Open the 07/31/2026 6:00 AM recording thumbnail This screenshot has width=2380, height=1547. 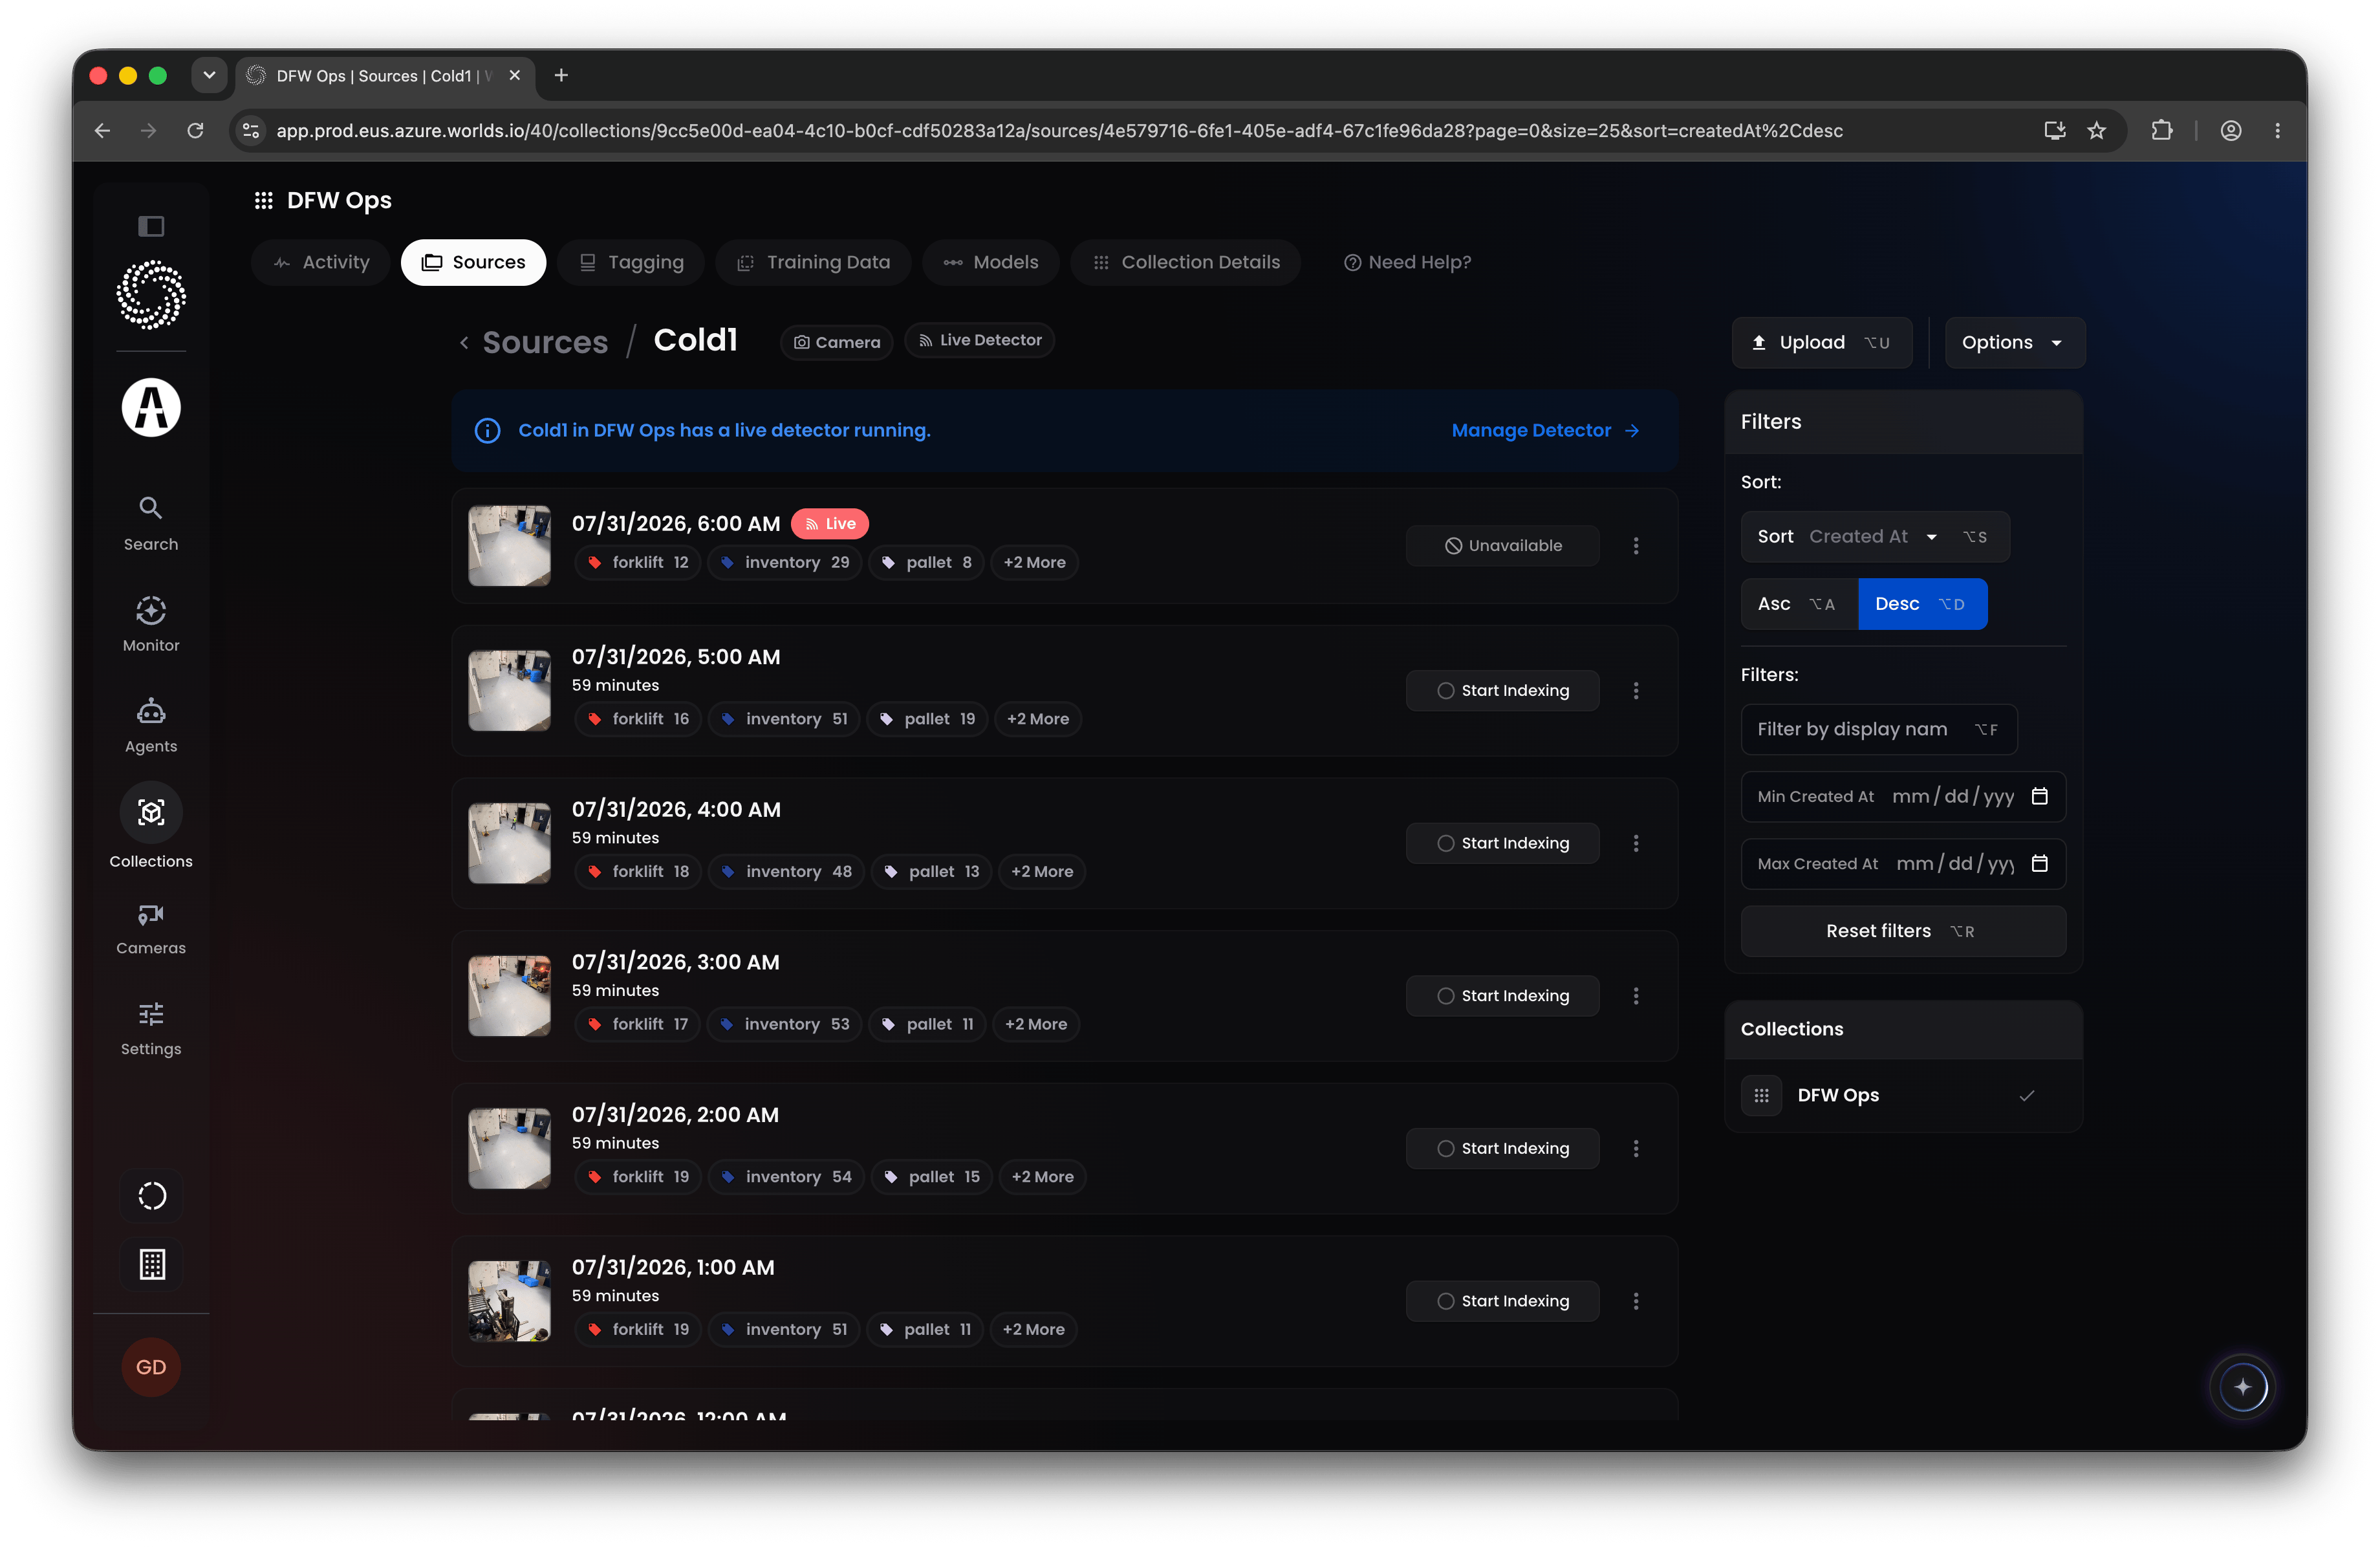510,546
